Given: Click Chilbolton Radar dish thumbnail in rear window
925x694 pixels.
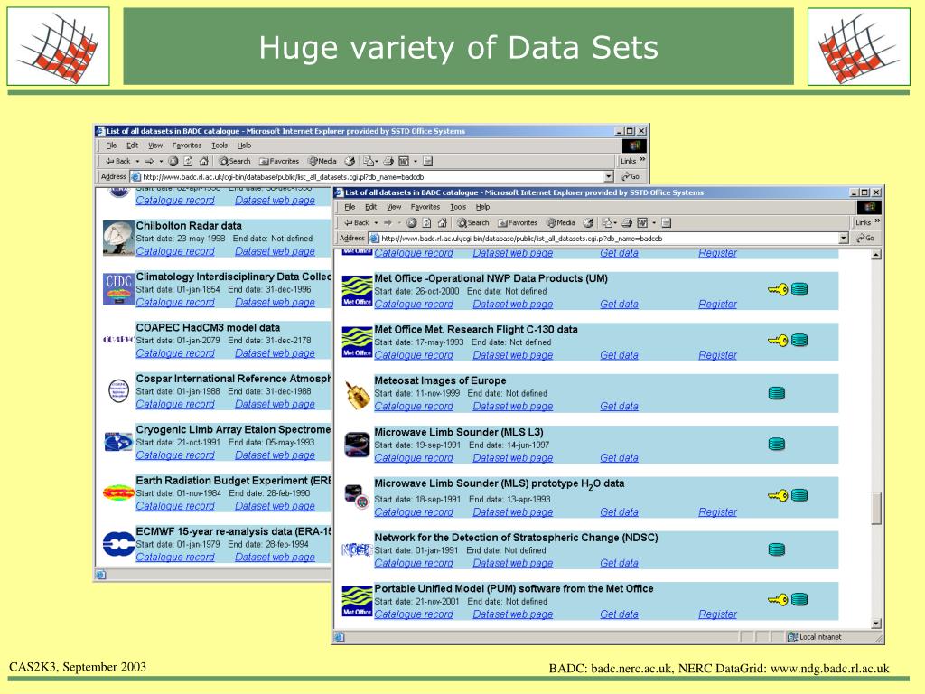Looking at the screenshot, I should (118, 238).
